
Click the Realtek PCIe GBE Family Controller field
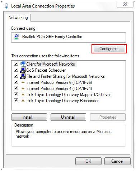[x=69, y=37]
